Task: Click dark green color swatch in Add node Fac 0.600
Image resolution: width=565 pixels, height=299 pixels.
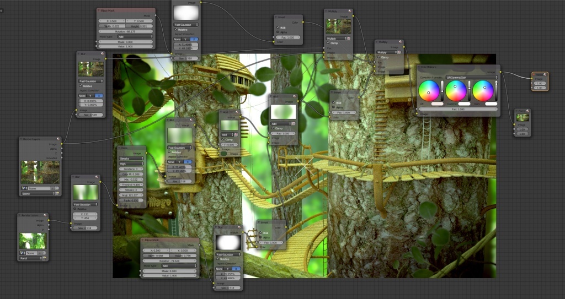Action: click(223, 154)
